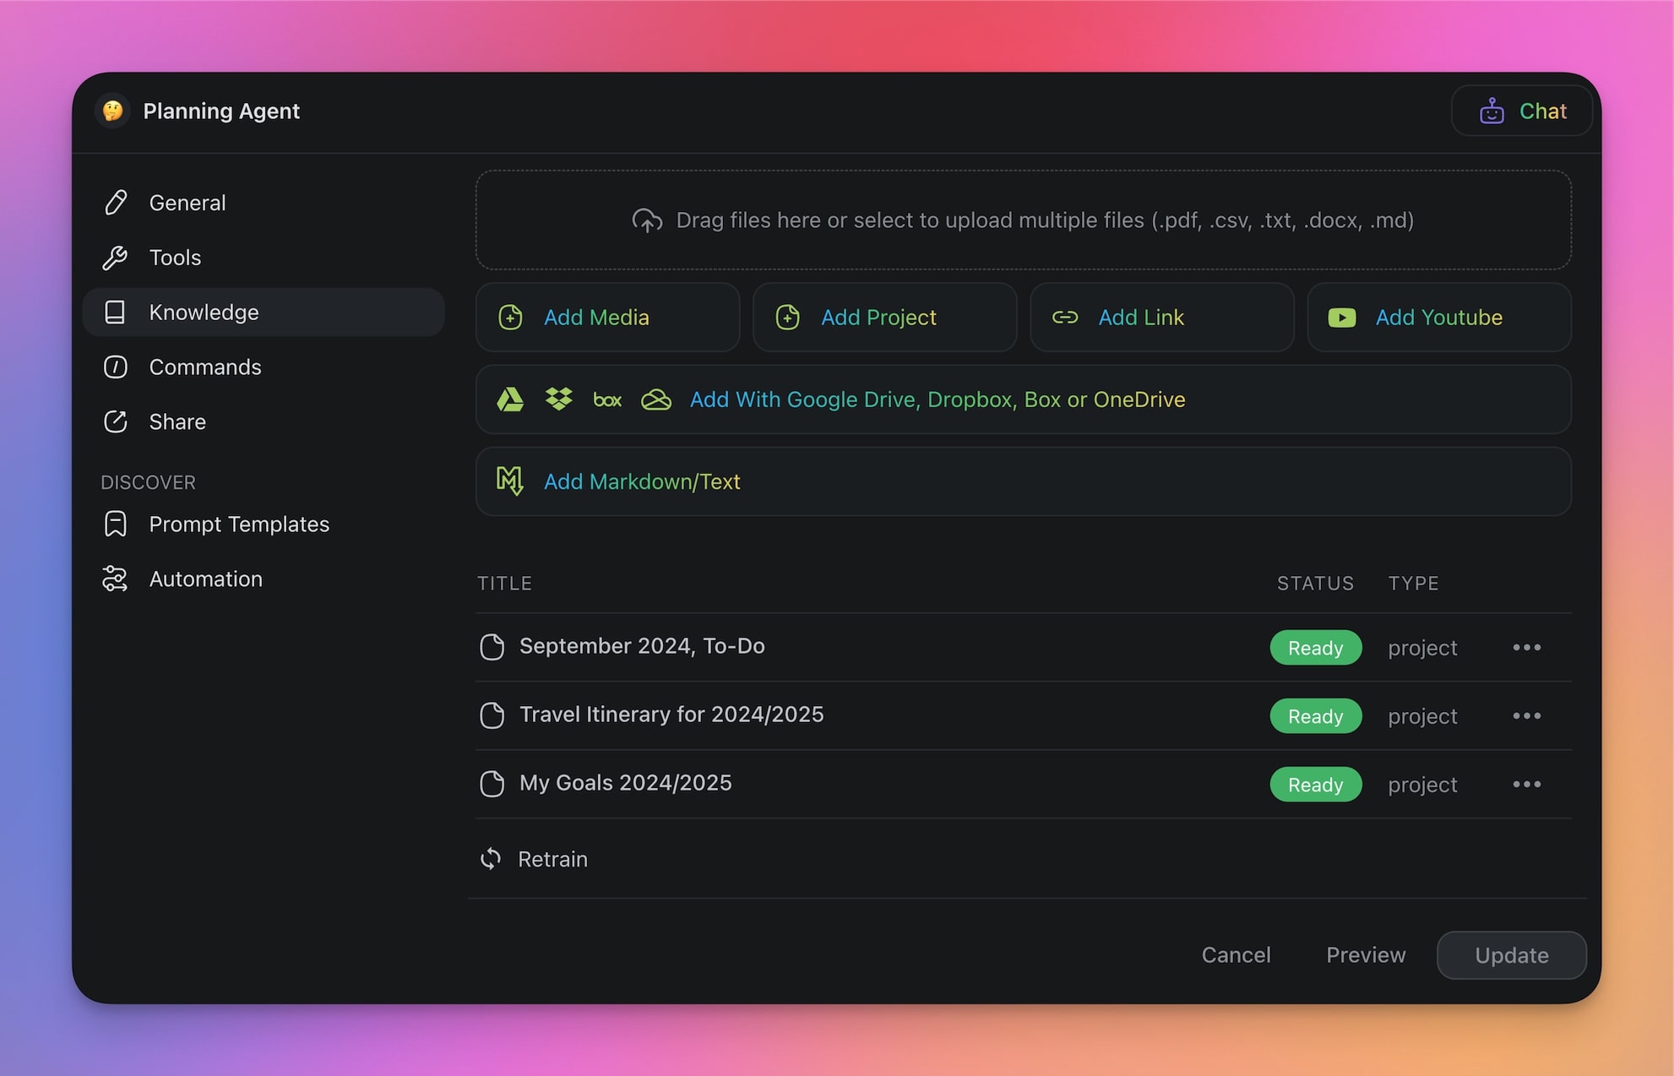The width and height of the screenshot is (1674, 1076).
Task: Select the YouTube icon on Add Youtube button
Action: click(1342, 318)
